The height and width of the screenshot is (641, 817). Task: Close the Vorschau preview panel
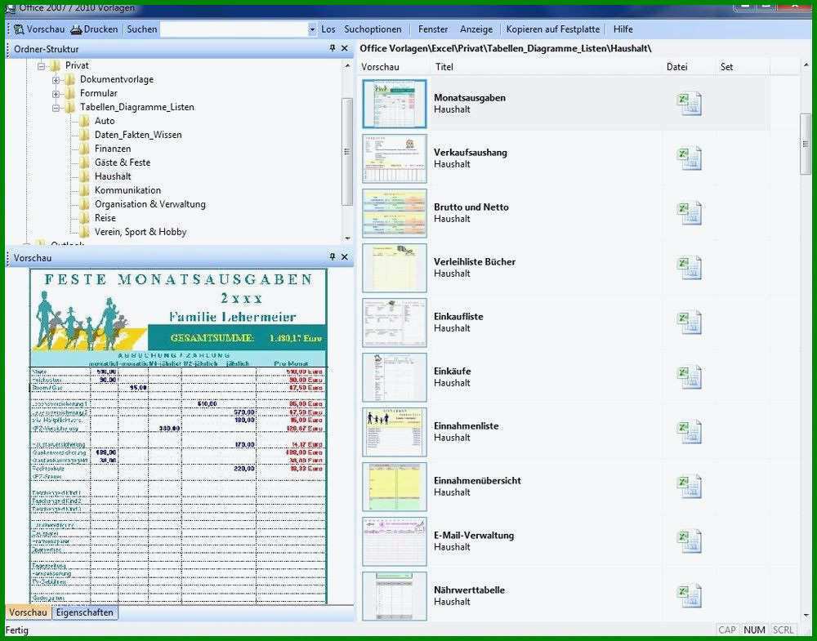point(345,256)
